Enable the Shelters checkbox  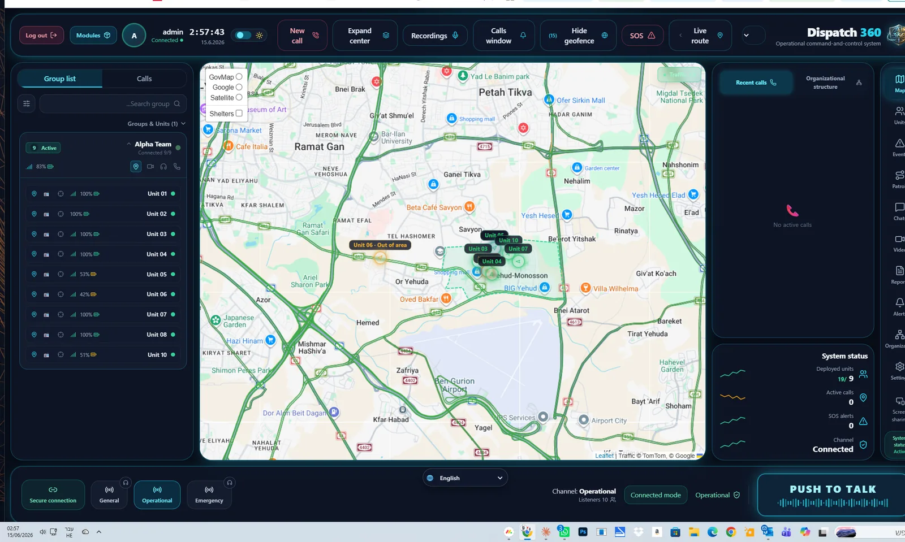pos(239,113)
